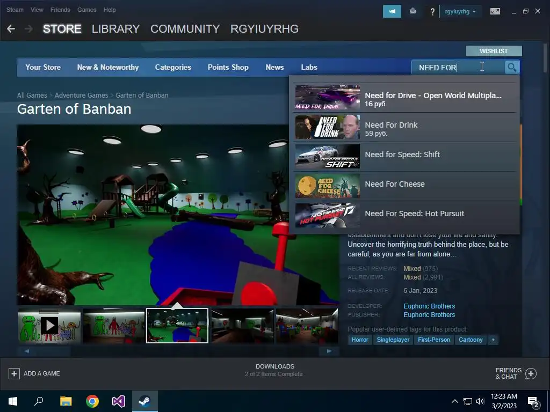Click the Points Shop link
This screenshot has height=412, width=550.
228,67
